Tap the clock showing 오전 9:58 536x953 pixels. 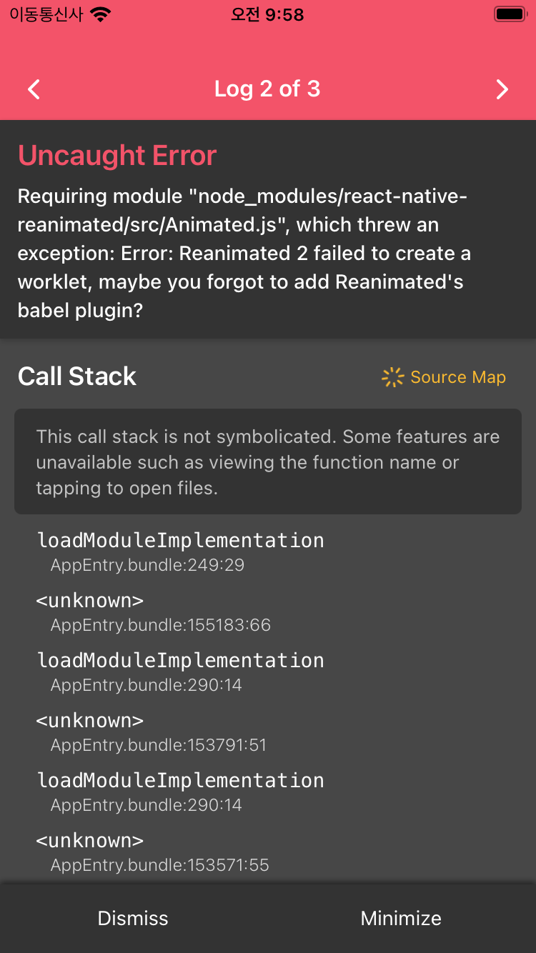(267, 13)
